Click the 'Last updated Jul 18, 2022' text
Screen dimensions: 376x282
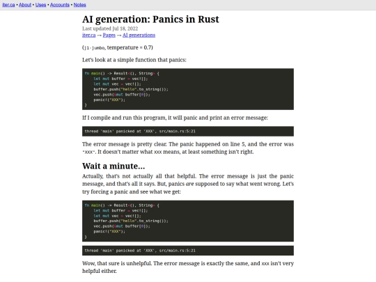pos(110,29)
